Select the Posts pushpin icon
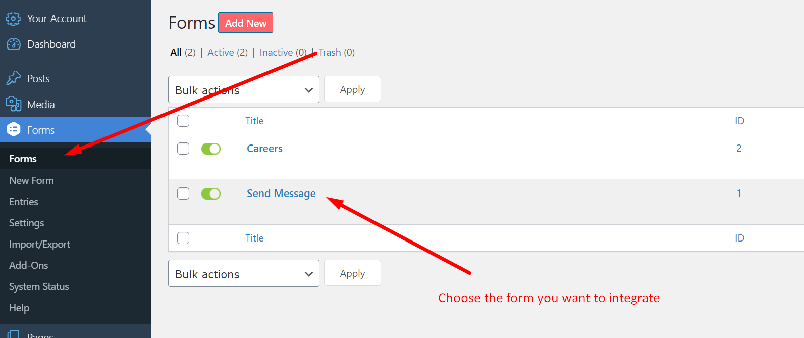This screenshot has height=338, width=804. [x=13, y=78]
